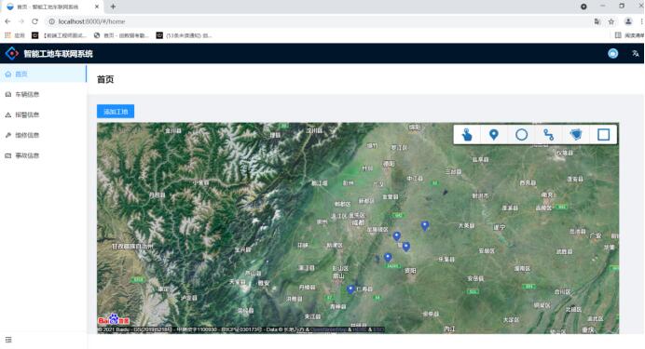Screen dimensions: 645x349
Task: Select the hand pan tool on map
Action: pos(467,135)
